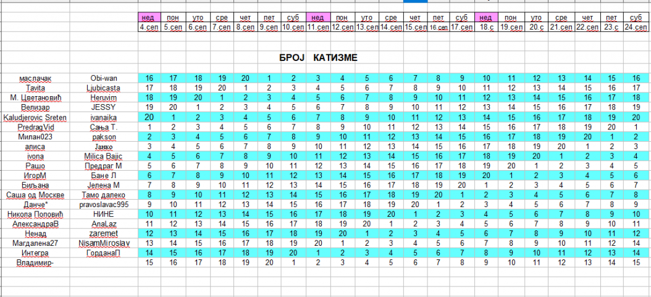651x297 pixels.
Task: Select the PredragVid cell
Action: pos(35,127)
